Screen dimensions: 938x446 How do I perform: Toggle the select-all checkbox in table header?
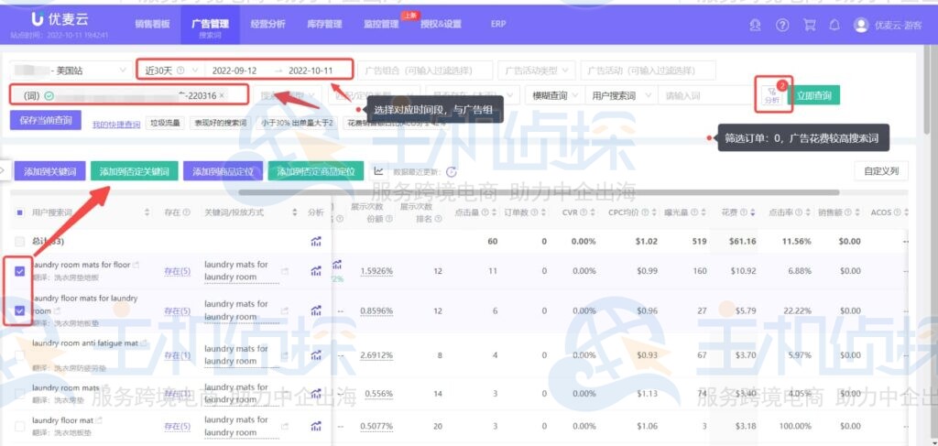pyautogui.click(x=19, y=212)
